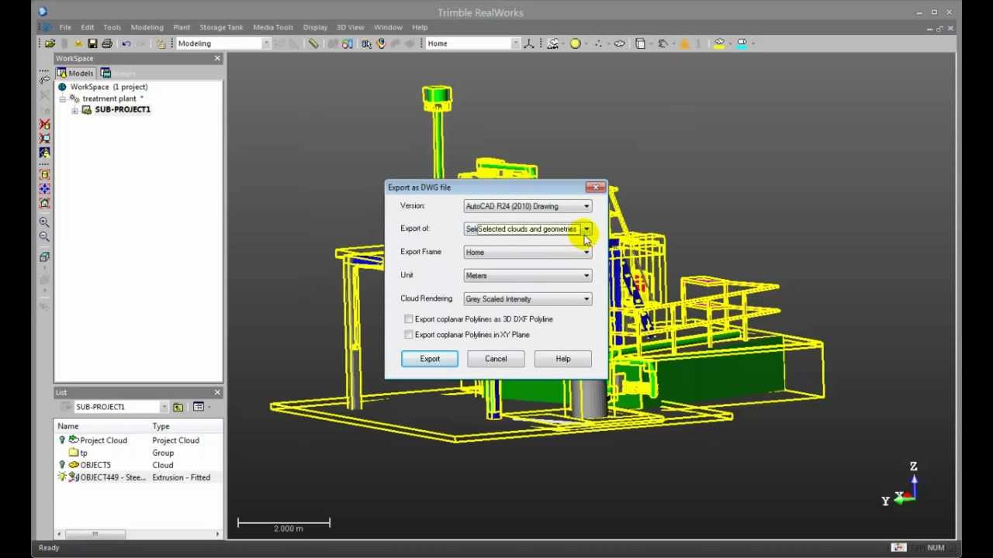Click the XYZ axis frame icon
993x558 pixels.
pos(529,43)
